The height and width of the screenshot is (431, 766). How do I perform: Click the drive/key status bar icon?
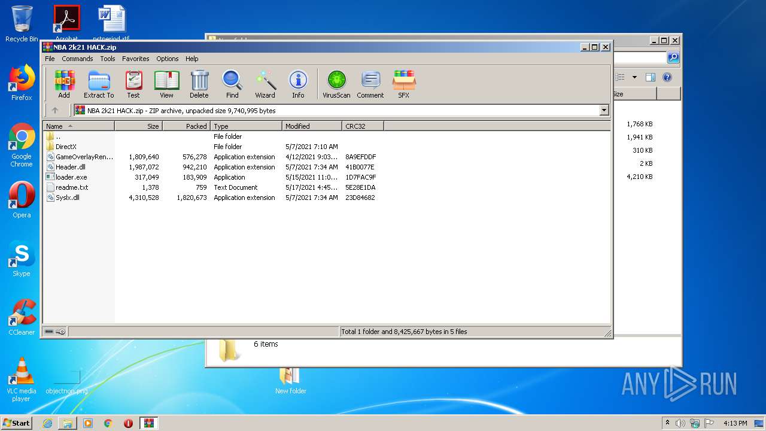tap(55, 332)
